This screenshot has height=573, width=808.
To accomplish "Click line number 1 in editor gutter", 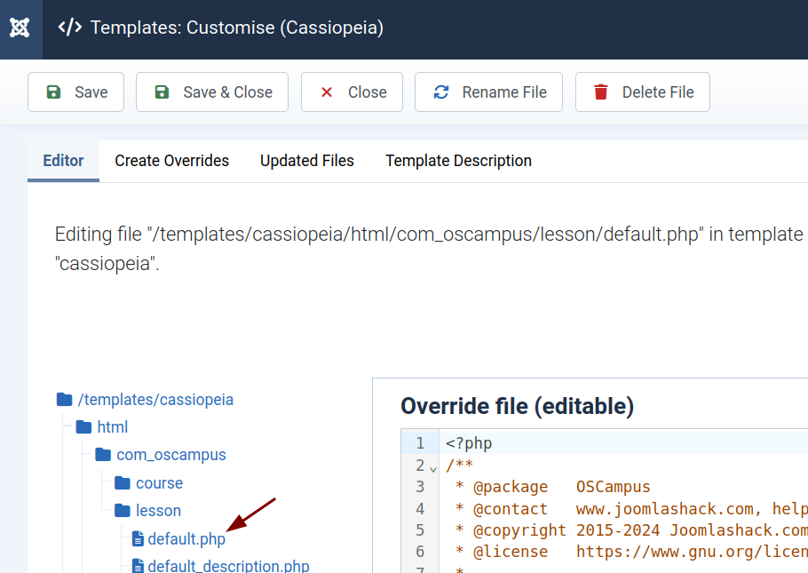I will pos(420,443).
